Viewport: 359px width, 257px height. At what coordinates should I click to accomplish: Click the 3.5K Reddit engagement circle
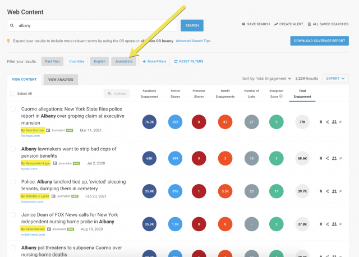225,191
